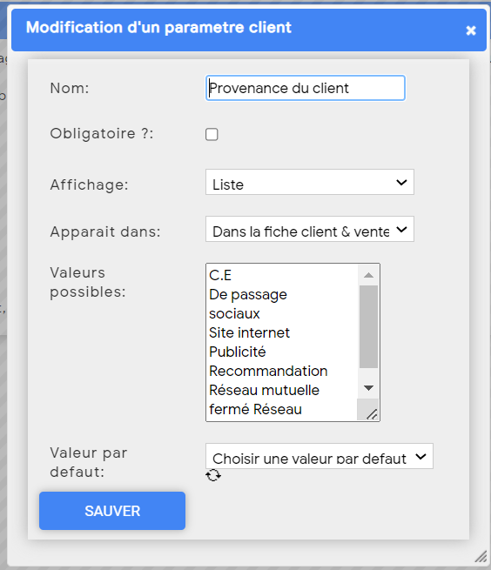Viewport: 491px width, 570px height.
Task: Click the resize handle of the values textarea
Action: [x=372, y=414]
